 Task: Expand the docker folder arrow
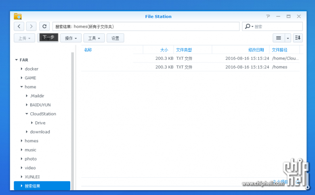pos(21,69)
